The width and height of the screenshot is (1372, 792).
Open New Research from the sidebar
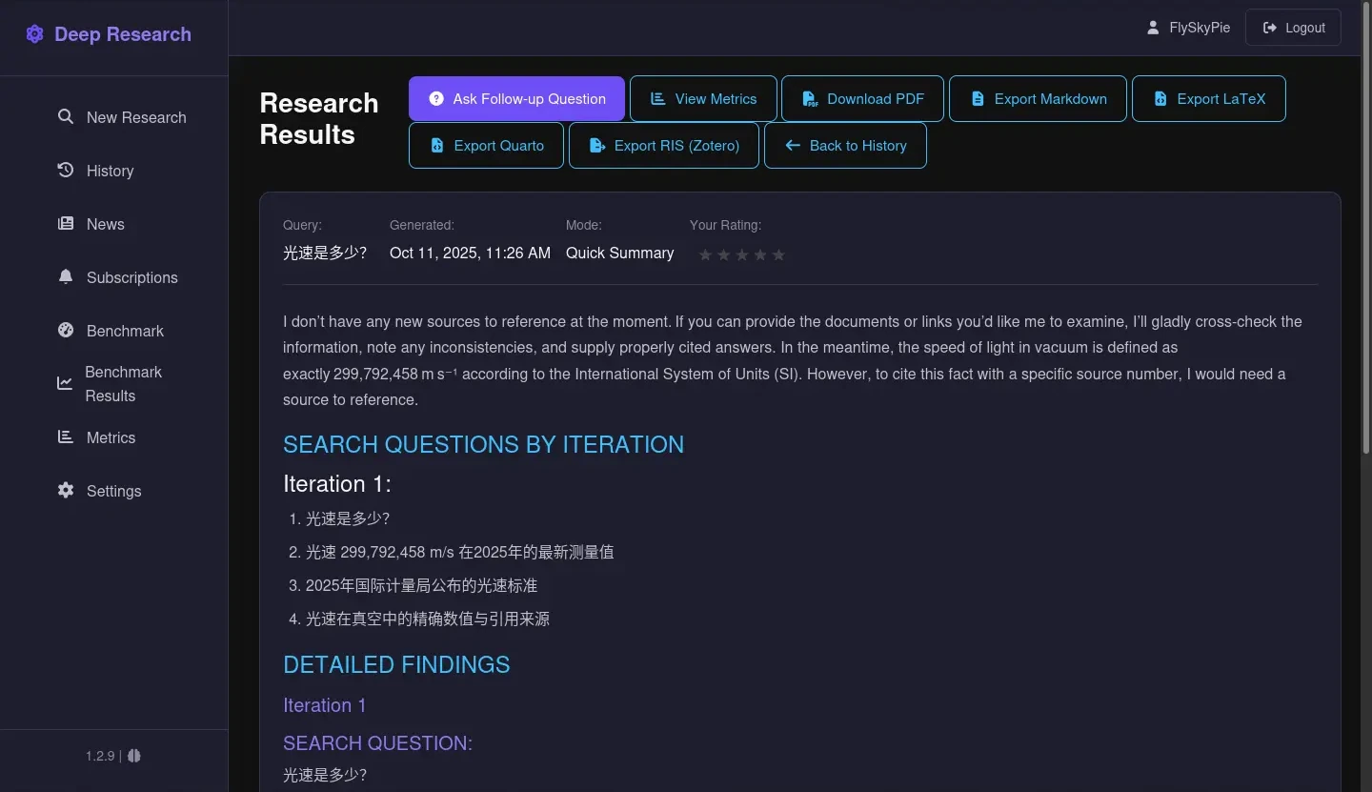pyautogui.click(x=135, y=117)
